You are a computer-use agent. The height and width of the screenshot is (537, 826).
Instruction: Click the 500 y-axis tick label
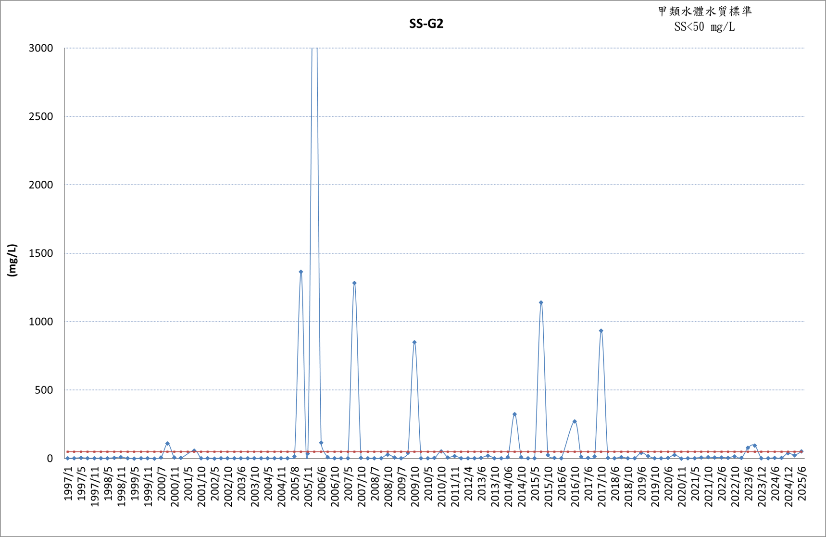(x=44, y=390)
